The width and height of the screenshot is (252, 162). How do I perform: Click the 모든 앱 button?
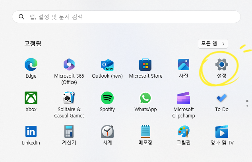[x=213, y=44]
